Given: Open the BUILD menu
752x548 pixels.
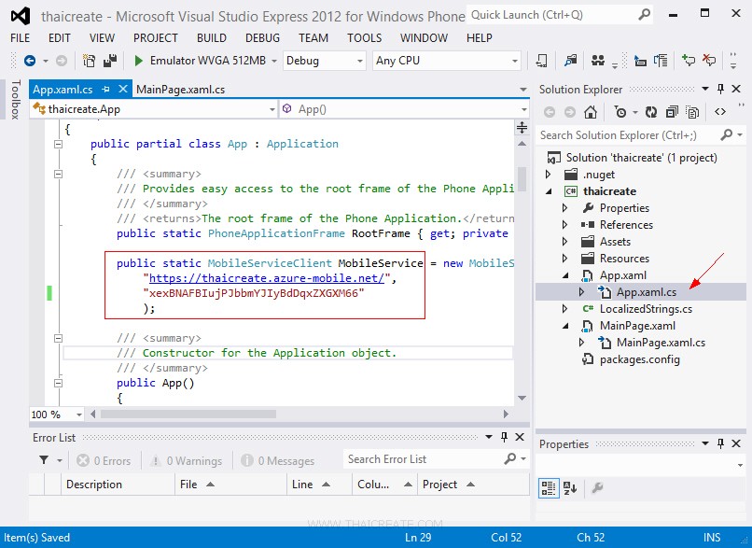Looking at the screenshot, I should [x=212, y=38].
